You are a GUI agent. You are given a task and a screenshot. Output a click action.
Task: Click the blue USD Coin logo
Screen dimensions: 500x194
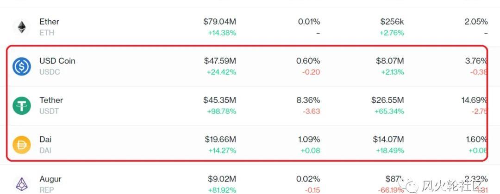point(22,66)
